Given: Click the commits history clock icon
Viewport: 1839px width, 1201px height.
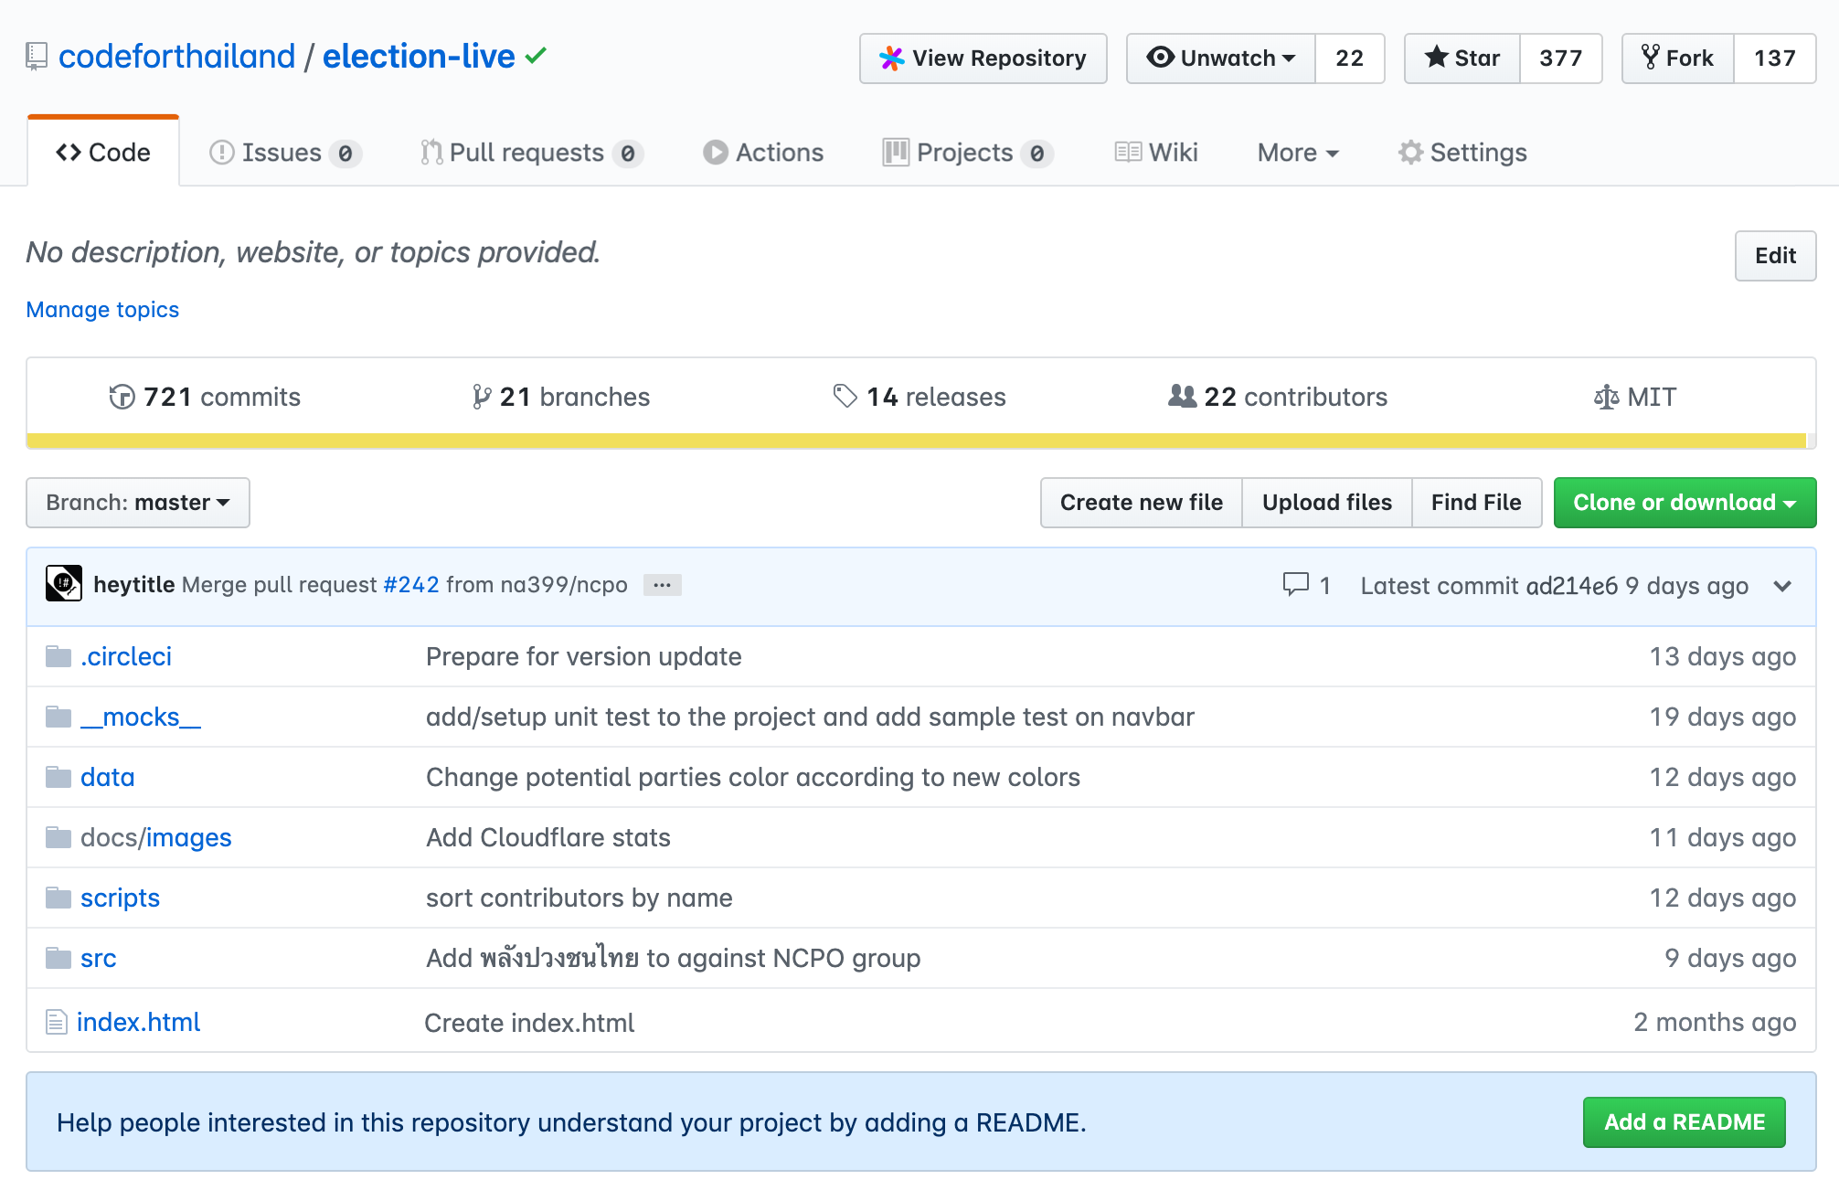Looking at the screenshot, I should point(122,397).
